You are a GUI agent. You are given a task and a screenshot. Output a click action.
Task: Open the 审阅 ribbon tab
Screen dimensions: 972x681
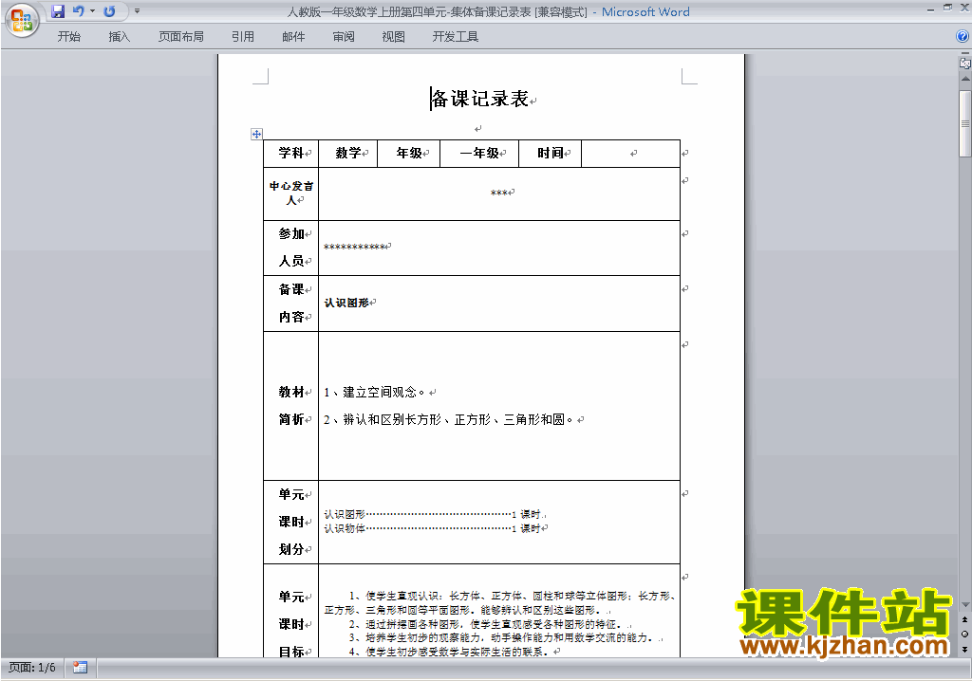344,37
